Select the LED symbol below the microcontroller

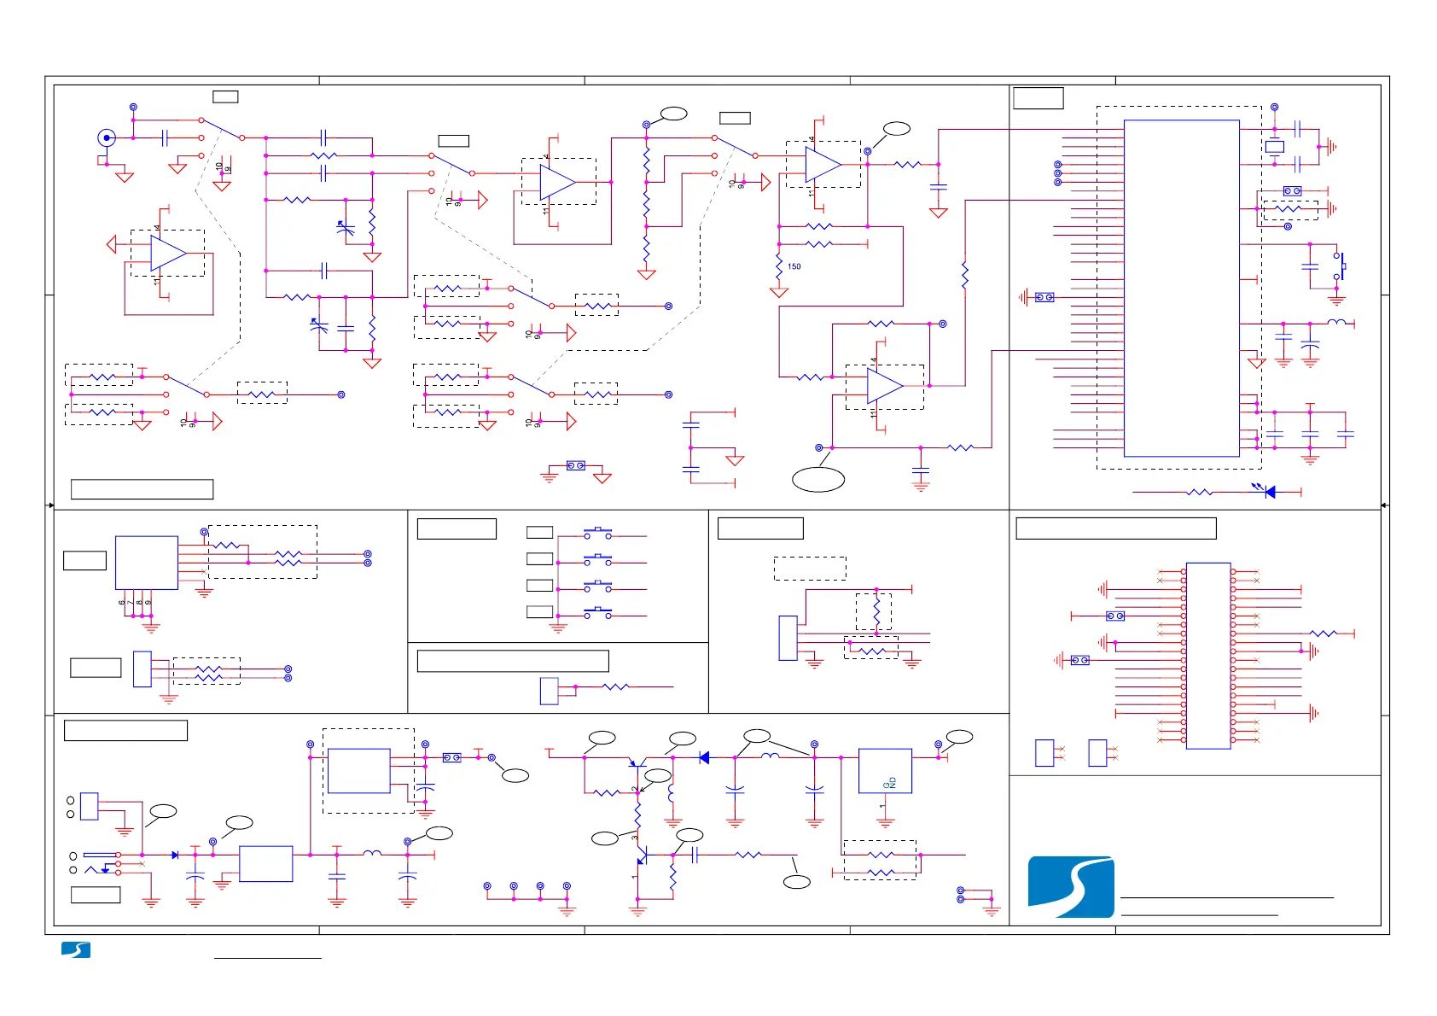tap(1266, 491)
